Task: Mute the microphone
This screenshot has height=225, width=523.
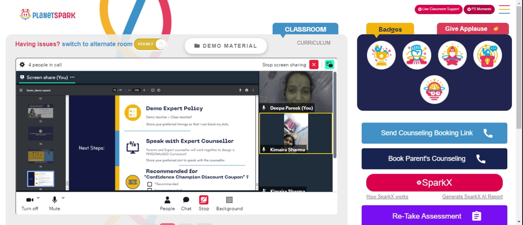Action: (x=54, y=204)
